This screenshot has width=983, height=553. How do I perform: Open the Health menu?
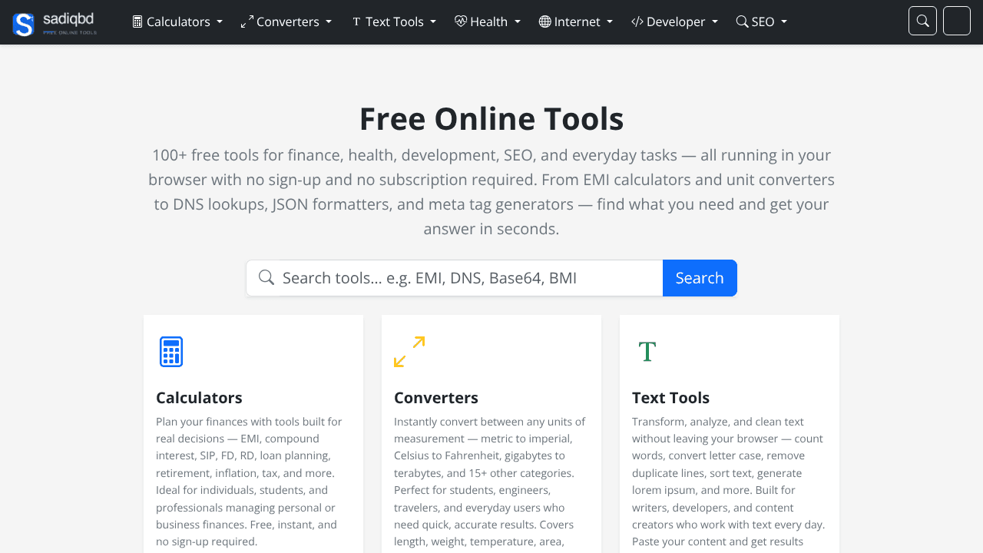click(x=488, y=22)
